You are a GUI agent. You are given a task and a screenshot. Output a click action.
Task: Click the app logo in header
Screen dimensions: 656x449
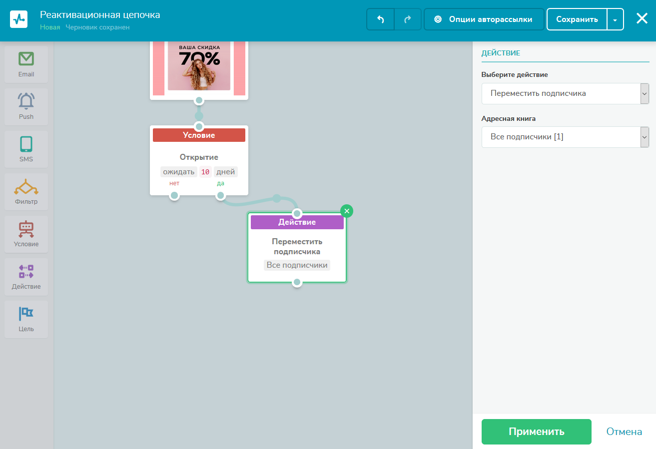[x=19, y=19]
